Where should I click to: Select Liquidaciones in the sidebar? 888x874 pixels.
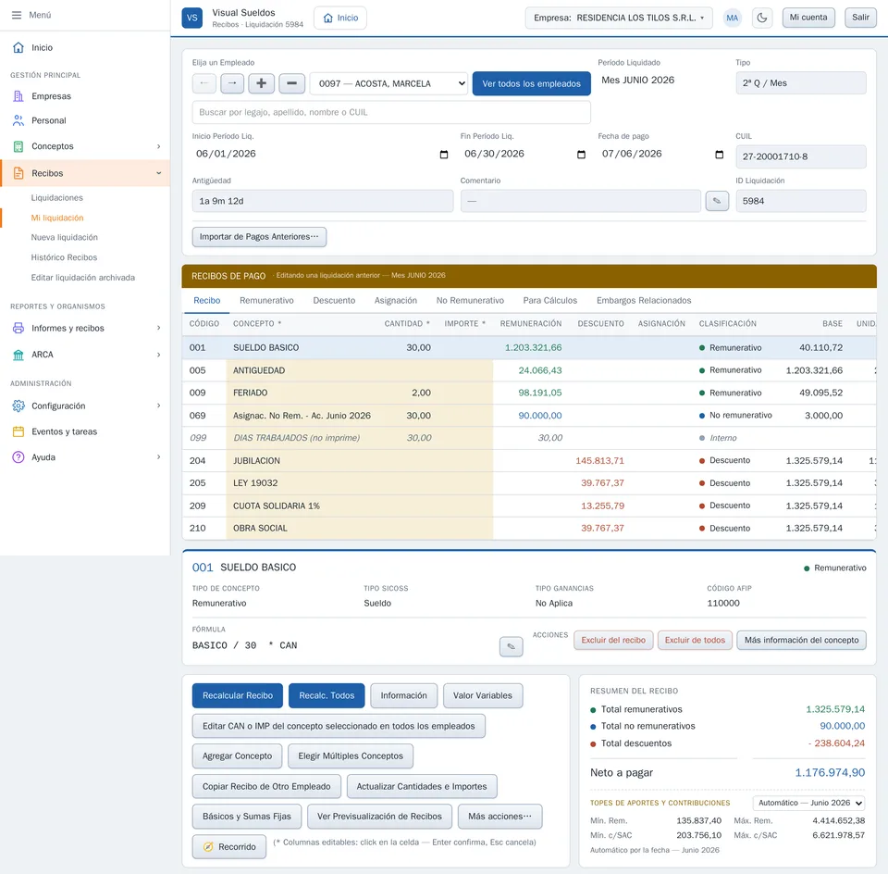click(x=57, y=198)
